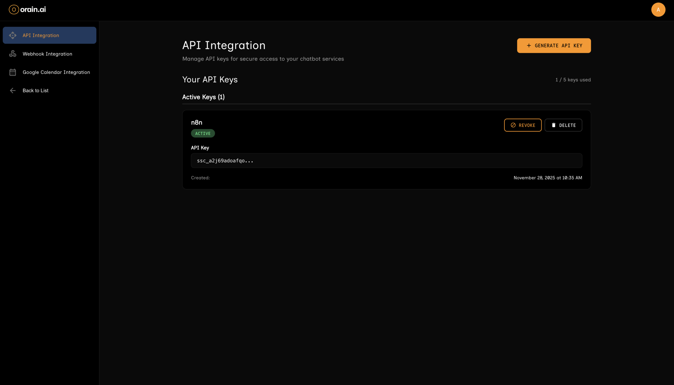Click the Google Calendar sidebar icon
Viewport: 674px width, 385px height.
[x=13, y=72]
